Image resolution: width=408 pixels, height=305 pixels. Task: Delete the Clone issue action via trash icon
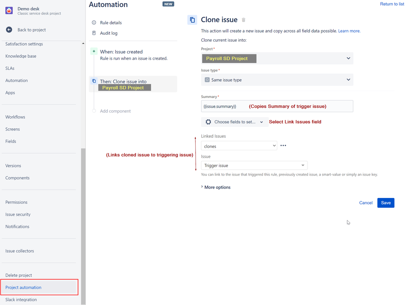point(243,20)
